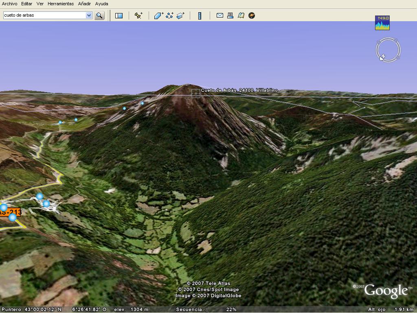
Task: Add a polygon using toolbar icon
Action: tap(159, 16)
